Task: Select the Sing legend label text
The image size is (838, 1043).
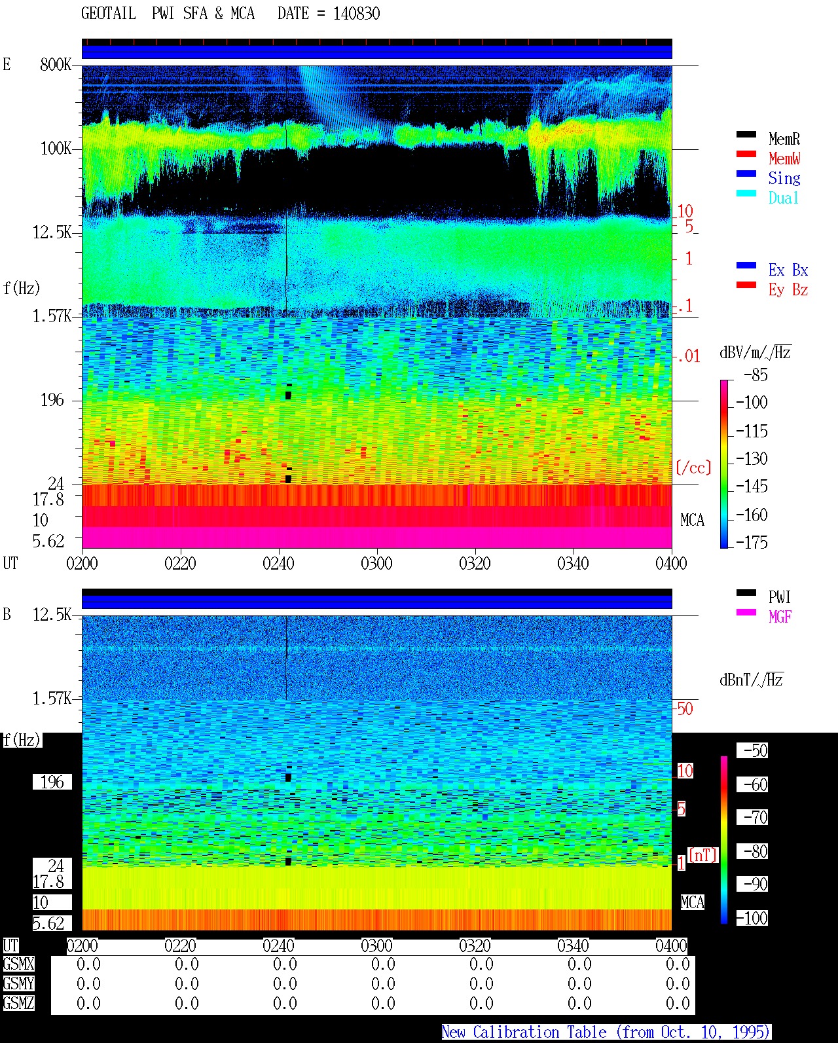Action: point(784,178)
